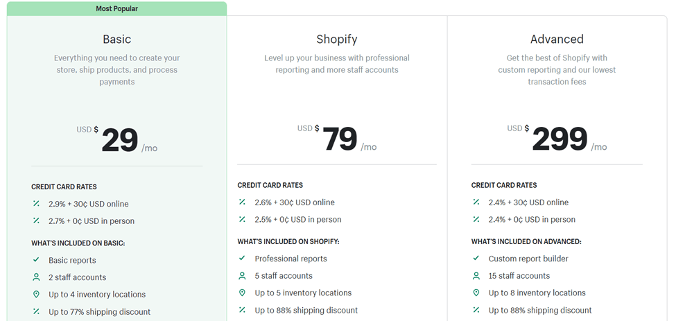The height and width of the screenshot is (321, 676).
Task: Click '2.9% + 30¢ USD online' text
Action: tap(88, 204)
